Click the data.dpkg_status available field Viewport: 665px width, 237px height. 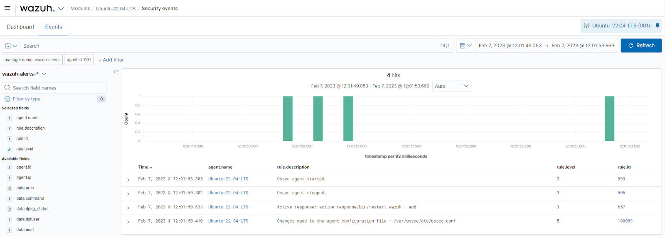click(32, 209)
